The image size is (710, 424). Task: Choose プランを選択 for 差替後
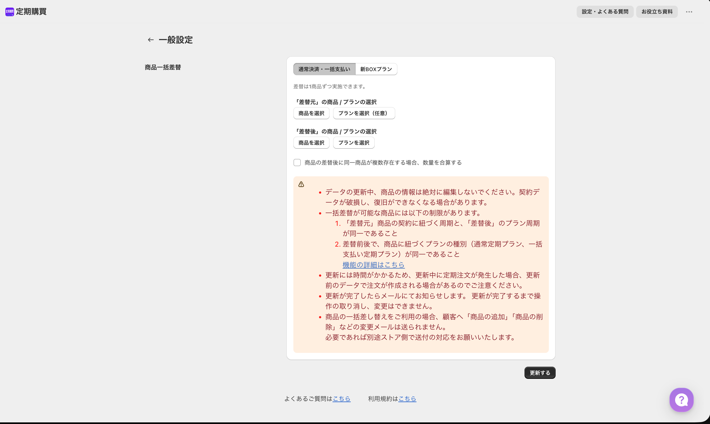coord(354,143)
